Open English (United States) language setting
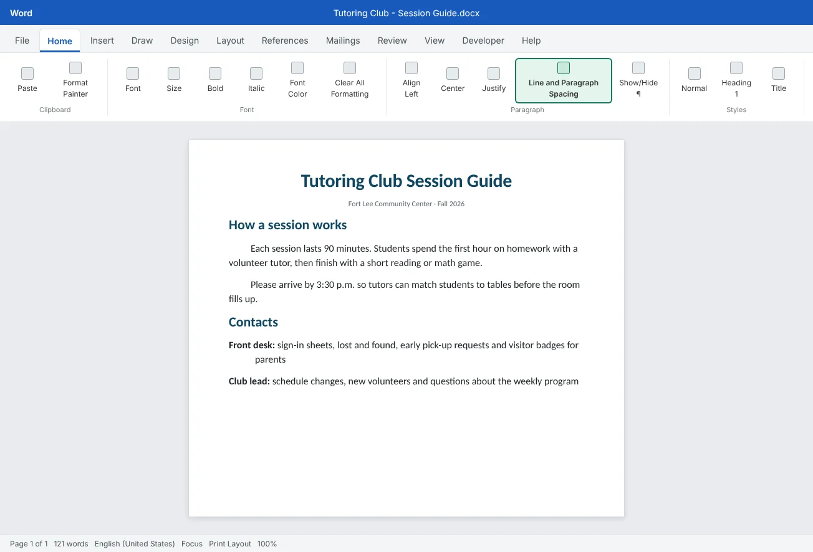 tap(135, 544)
